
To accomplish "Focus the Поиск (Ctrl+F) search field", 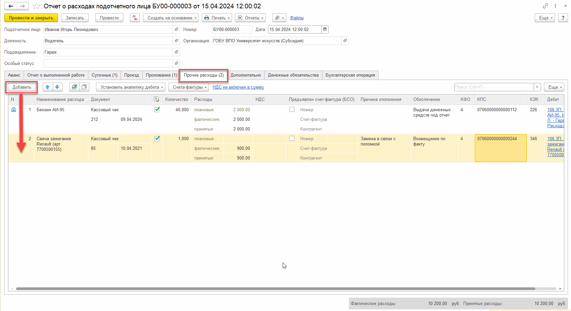I will 494,87.
